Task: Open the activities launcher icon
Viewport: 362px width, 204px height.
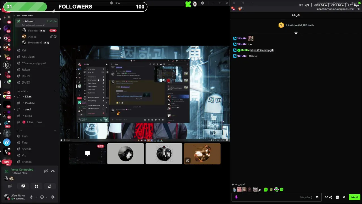Action: coord(36,186)
